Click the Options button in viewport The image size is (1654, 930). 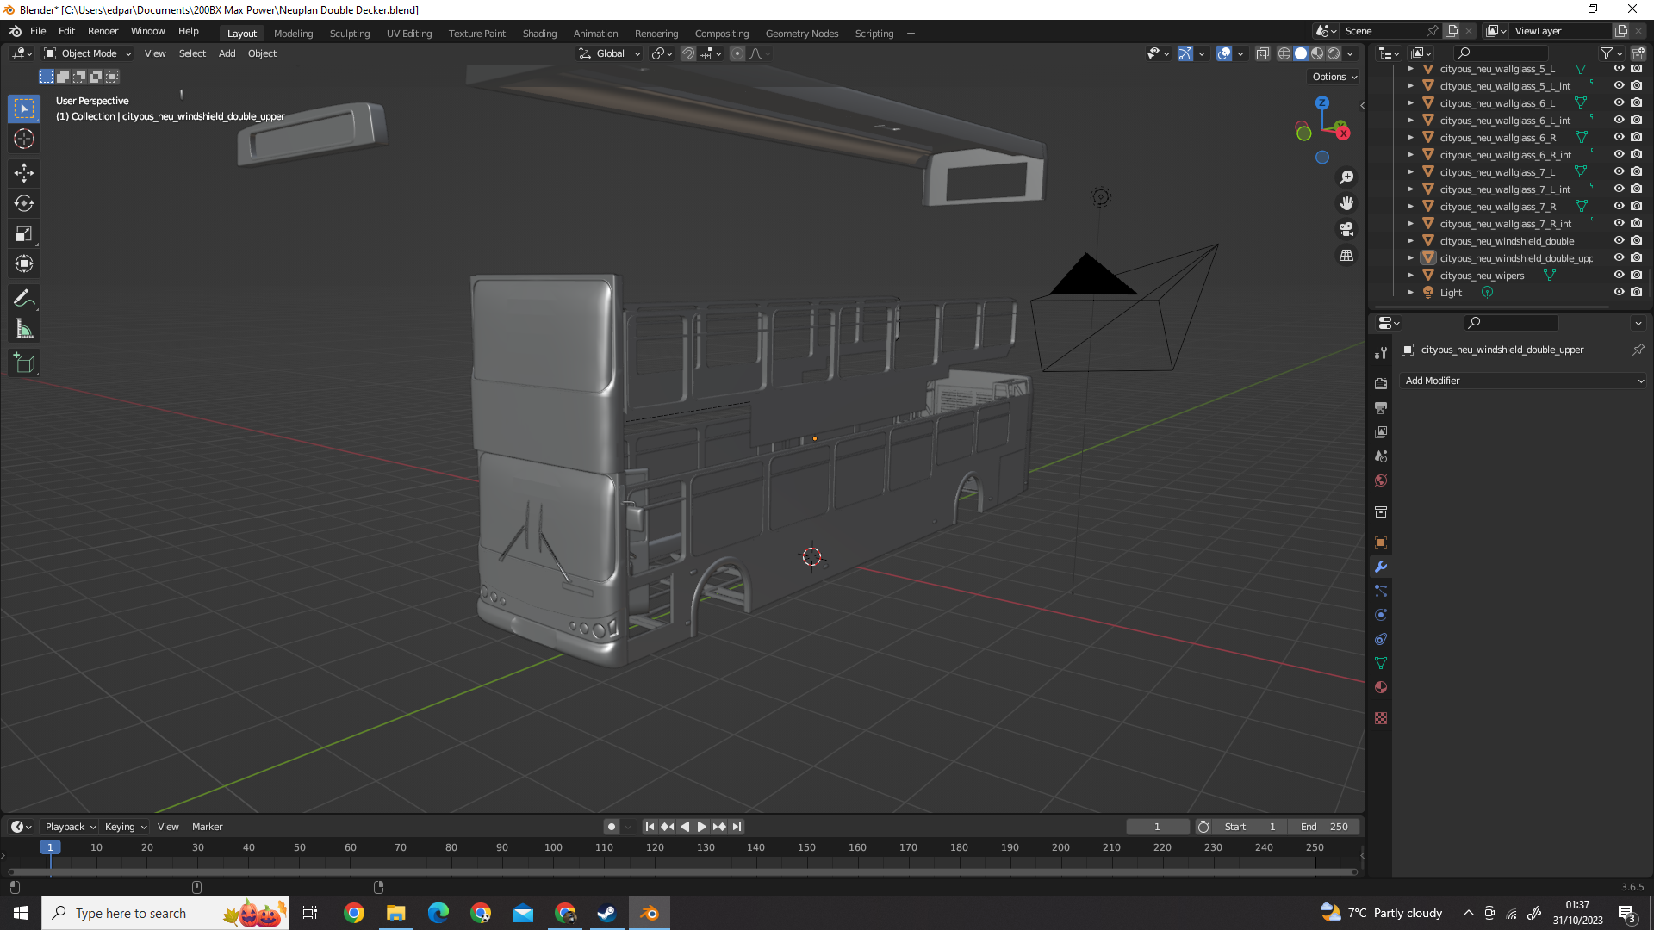pos(1334,77)
